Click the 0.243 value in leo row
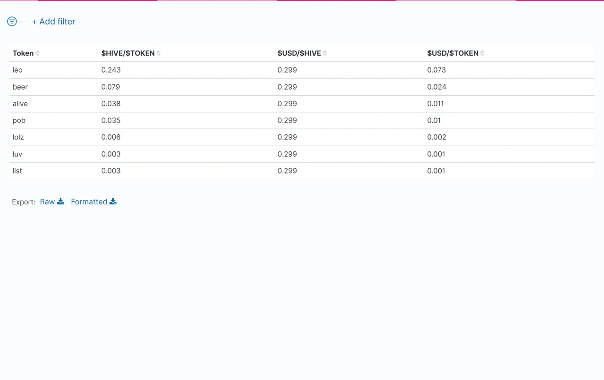The height and width of the screenshot is (380, 604). 111,70
